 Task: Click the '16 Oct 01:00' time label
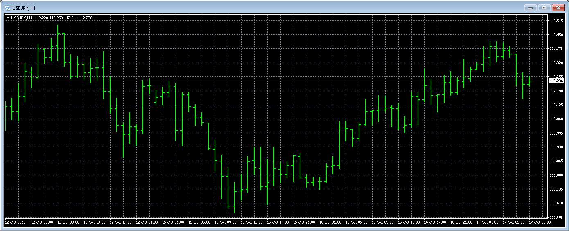[330, 222]
